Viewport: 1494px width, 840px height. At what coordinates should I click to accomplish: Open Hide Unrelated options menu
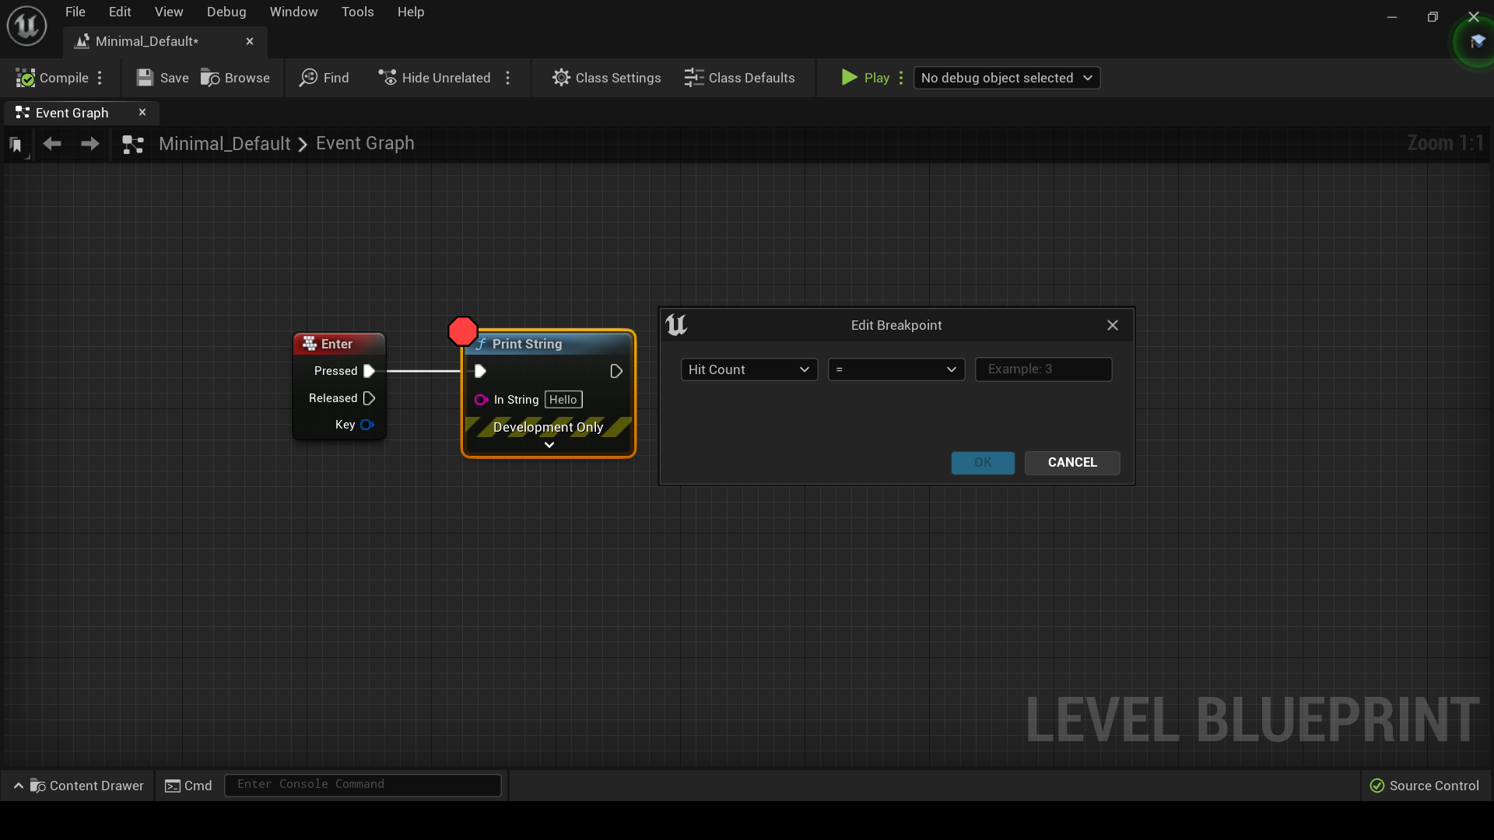(508, 78)
